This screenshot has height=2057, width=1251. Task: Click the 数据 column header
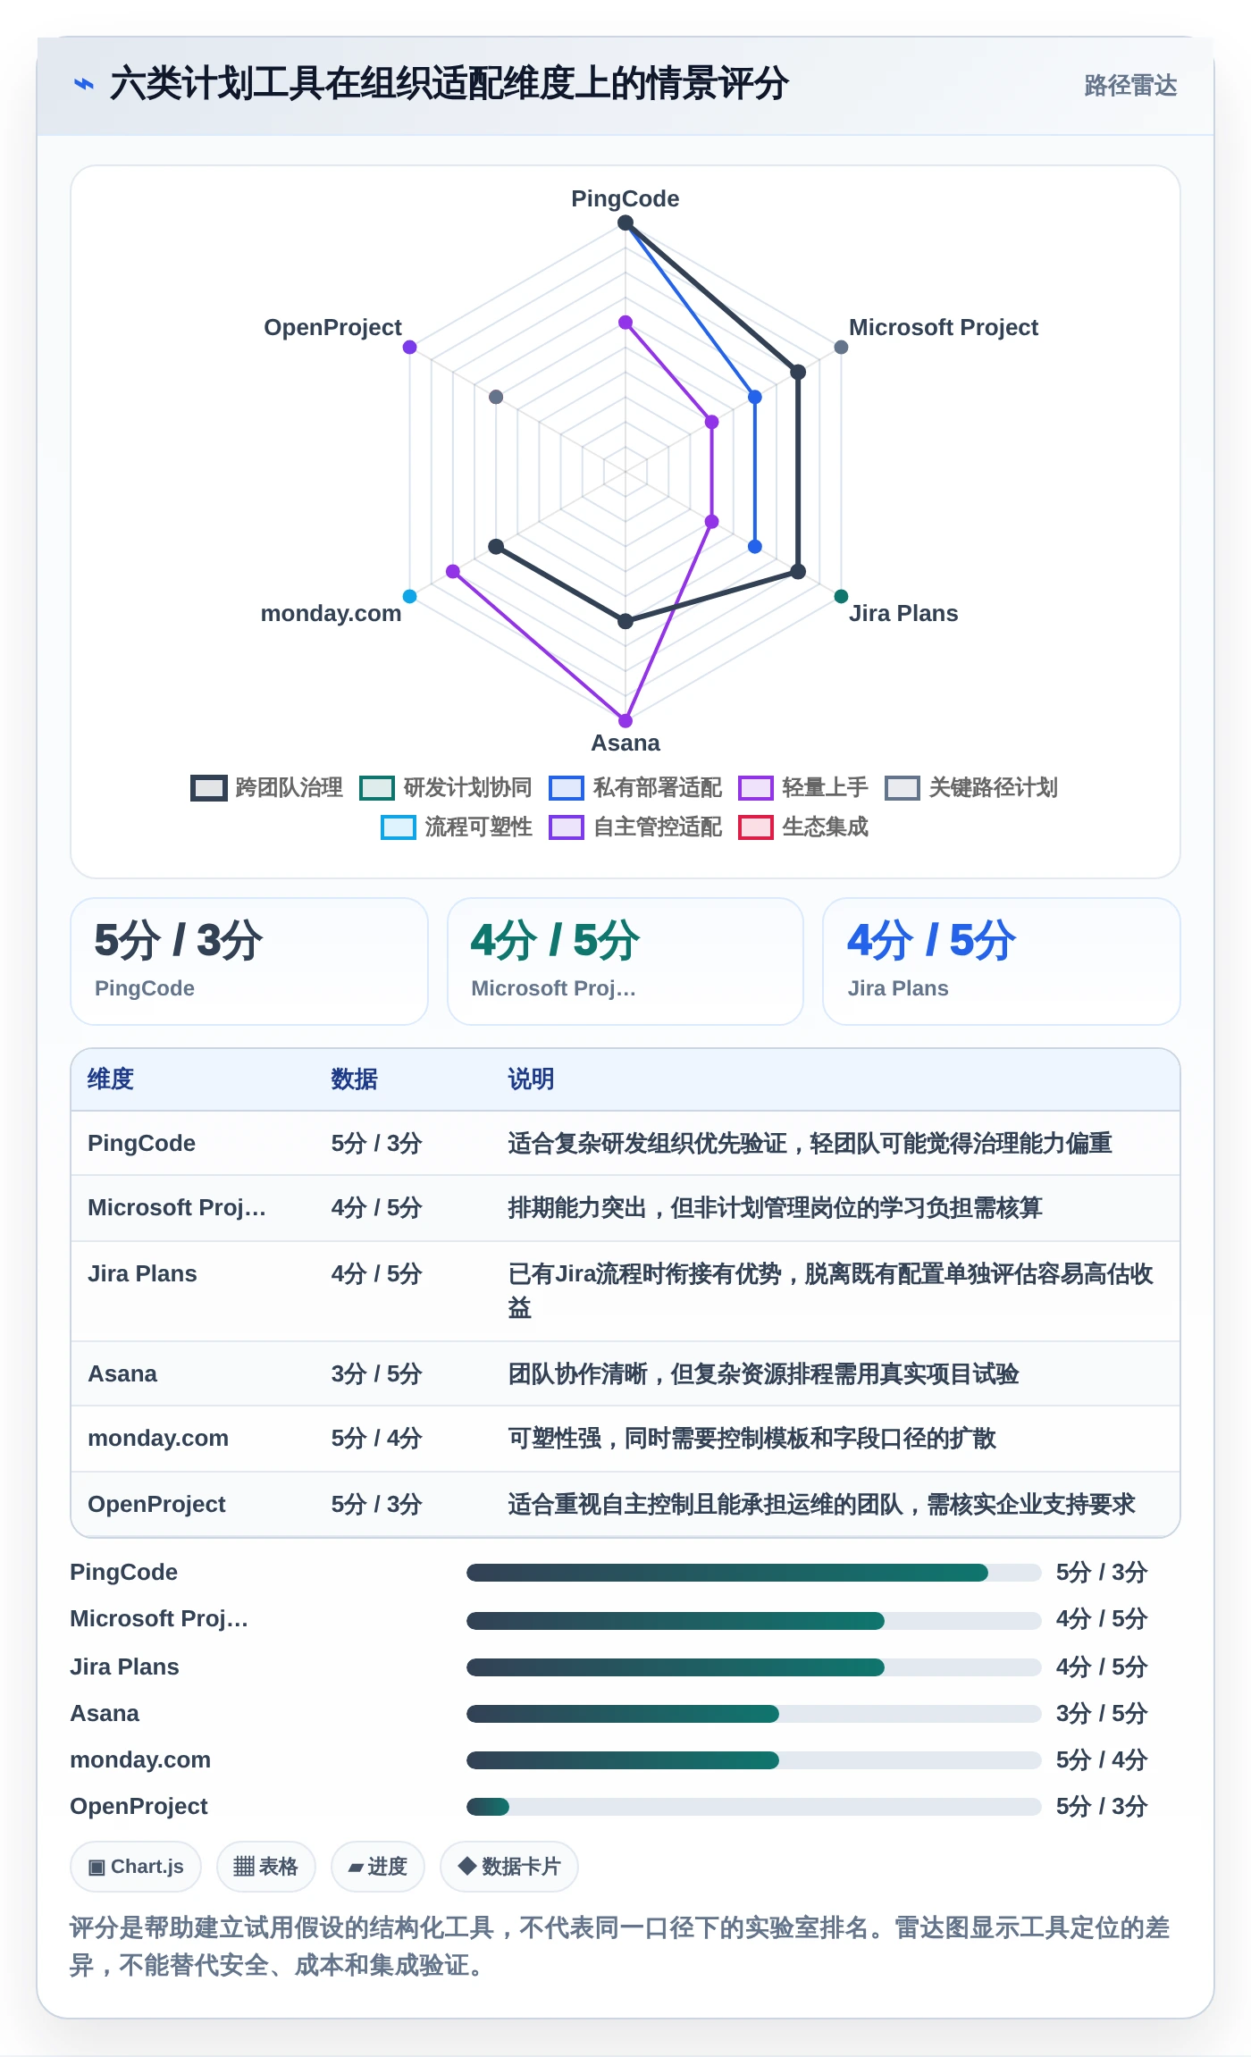click(354, 1079)
